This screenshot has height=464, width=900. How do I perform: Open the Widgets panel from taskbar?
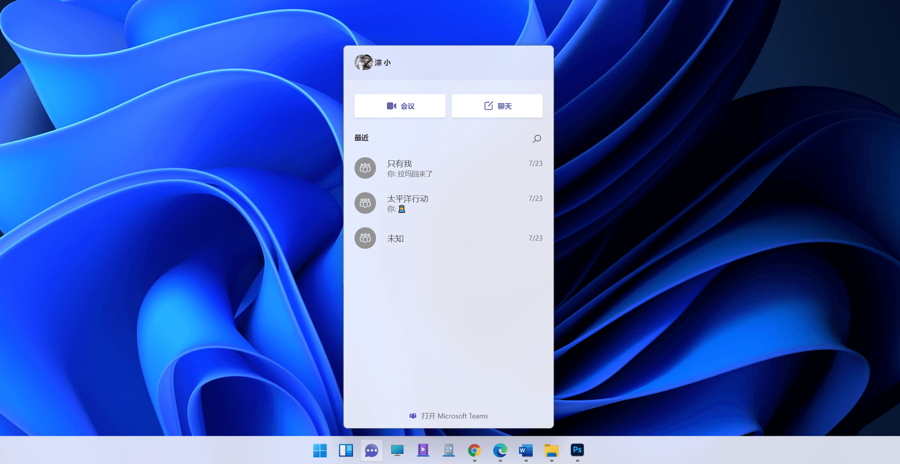point(346,450)
